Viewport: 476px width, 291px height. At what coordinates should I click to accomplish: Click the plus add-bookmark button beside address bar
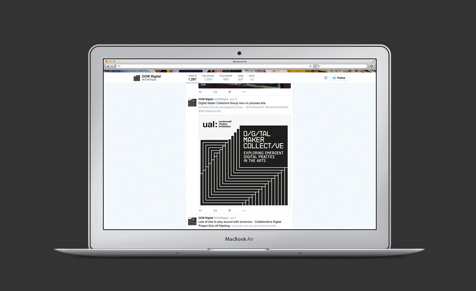119,66
